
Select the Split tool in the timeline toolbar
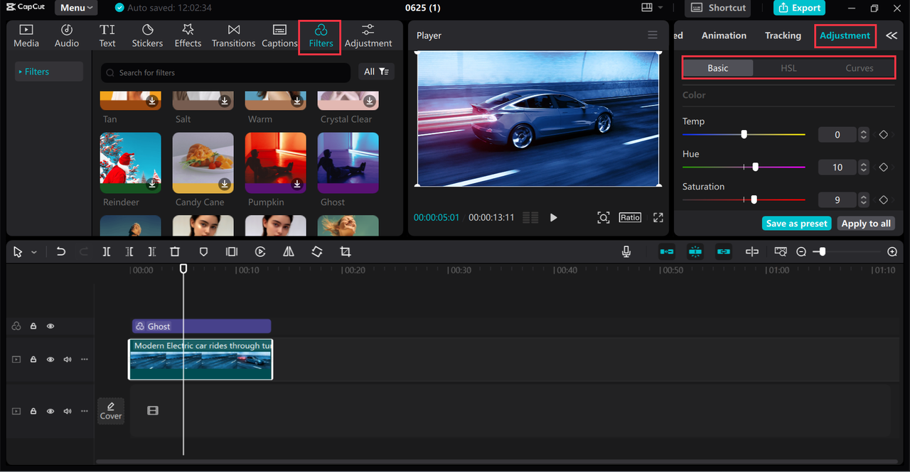107,251
